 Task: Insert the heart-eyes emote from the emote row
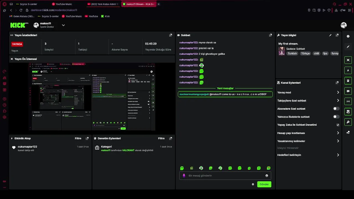(x=269, y=168)
